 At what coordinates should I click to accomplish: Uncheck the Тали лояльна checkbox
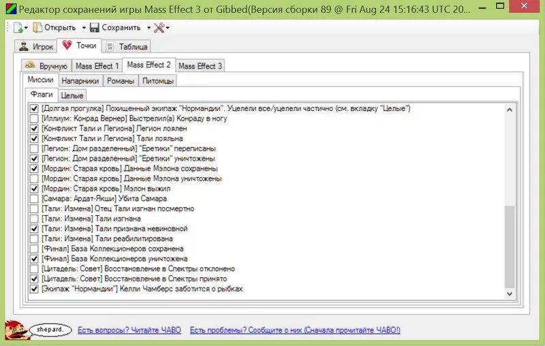33,139
